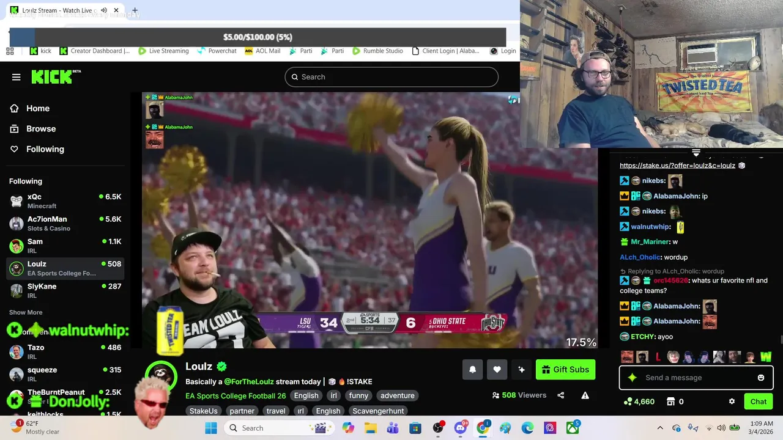The width and height of the screenshot is (783, 440).
Task: Open Tazo channel in sidebar
Action: click(x=65, y=352)
